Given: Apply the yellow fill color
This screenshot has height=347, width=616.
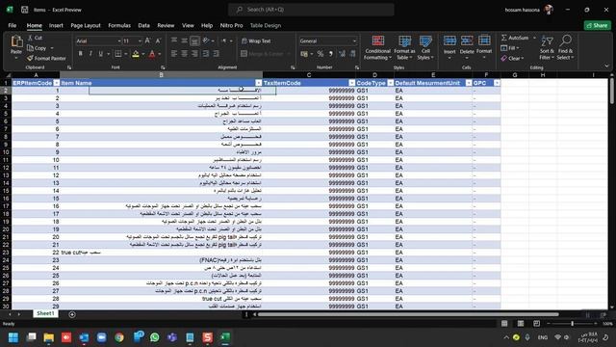Looking at the screenshot, I should (x=136, y=54).
